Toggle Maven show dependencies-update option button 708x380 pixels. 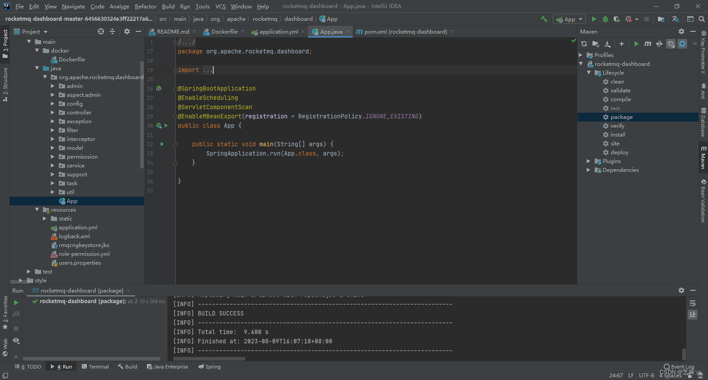coord(671,44)
